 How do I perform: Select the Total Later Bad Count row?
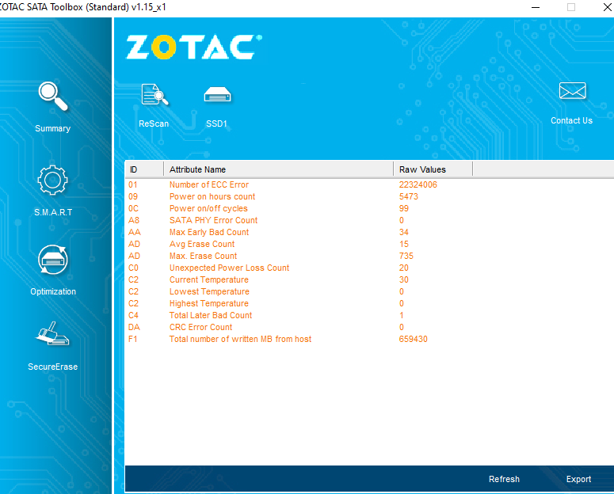[x=369, y=315]
